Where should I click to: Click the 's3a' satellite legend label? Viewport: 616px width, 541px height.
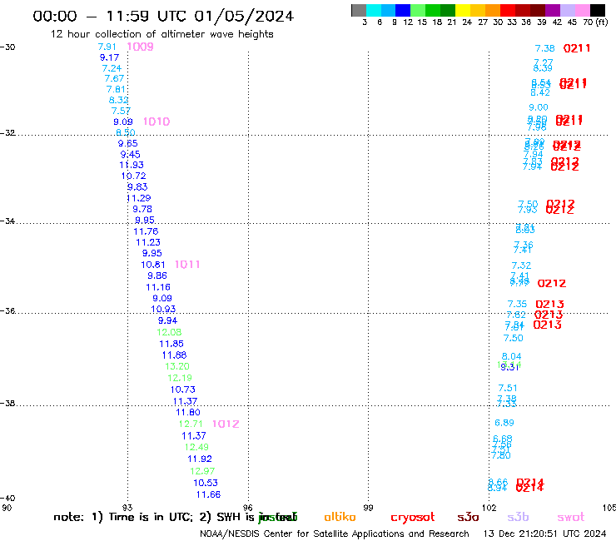pyautogui.click(x=468, y=517)
